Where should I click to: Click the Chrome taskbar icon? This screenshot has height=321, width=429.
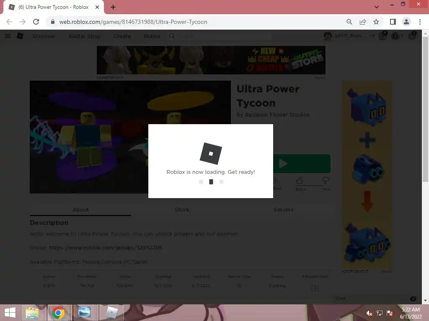58,313
